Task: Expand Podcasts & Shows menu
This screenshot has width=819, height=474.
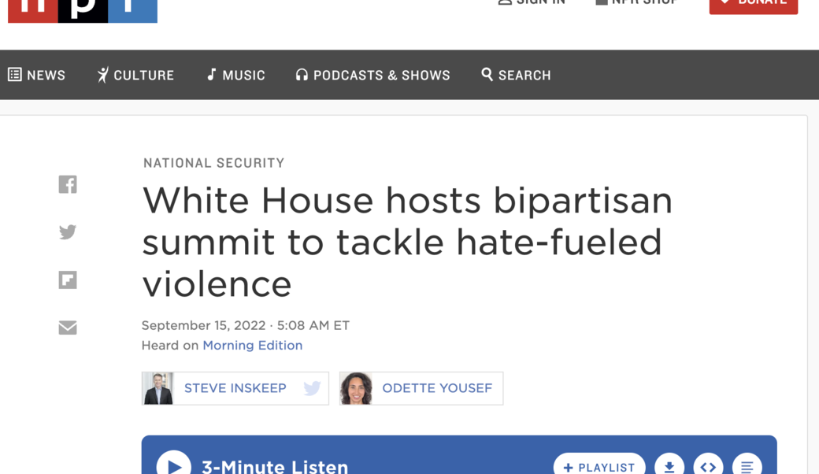Action: [373, 75]
